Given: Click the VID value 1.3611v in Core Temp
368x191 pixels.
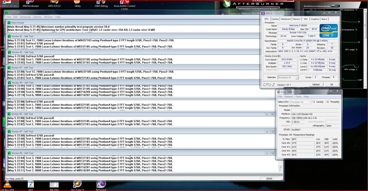Looking at the screenshot, I should [298, 121].
